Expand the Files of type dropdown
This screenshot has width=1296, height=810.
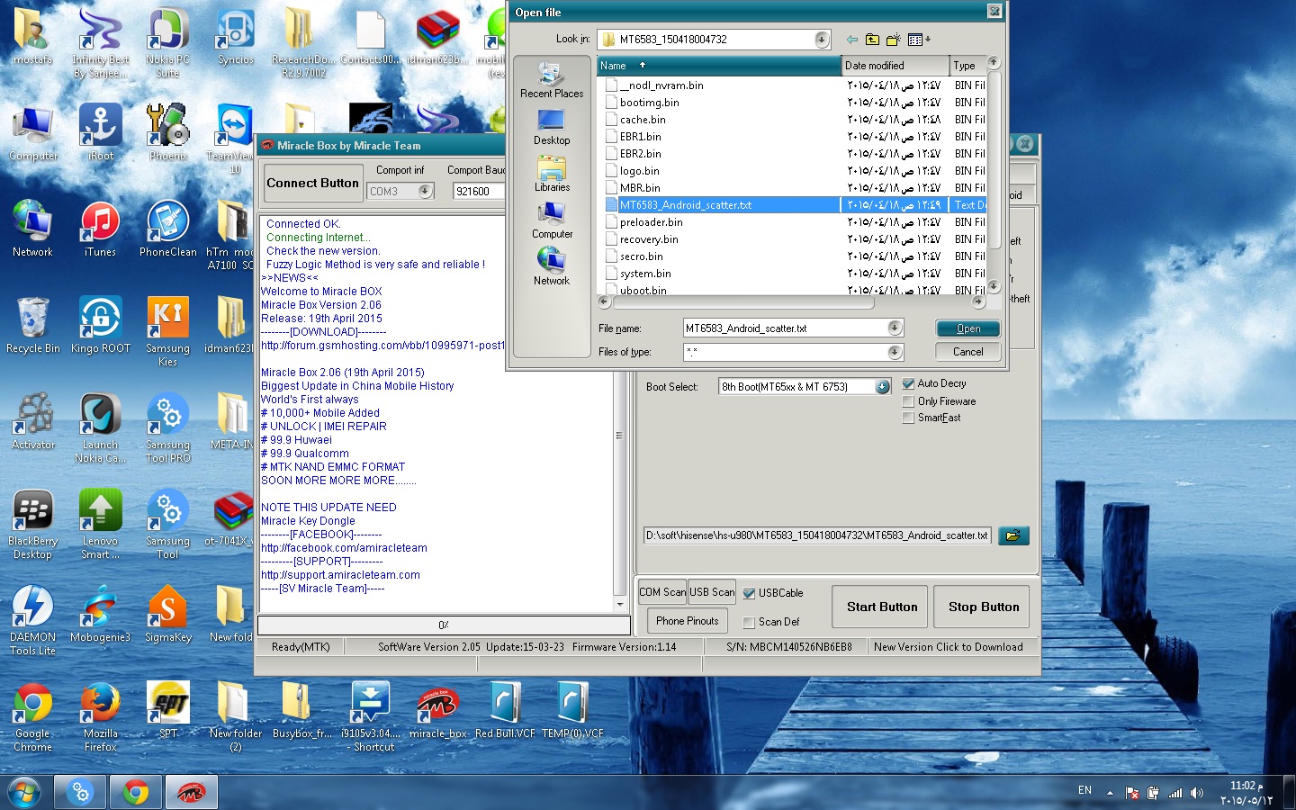(895, 352)
